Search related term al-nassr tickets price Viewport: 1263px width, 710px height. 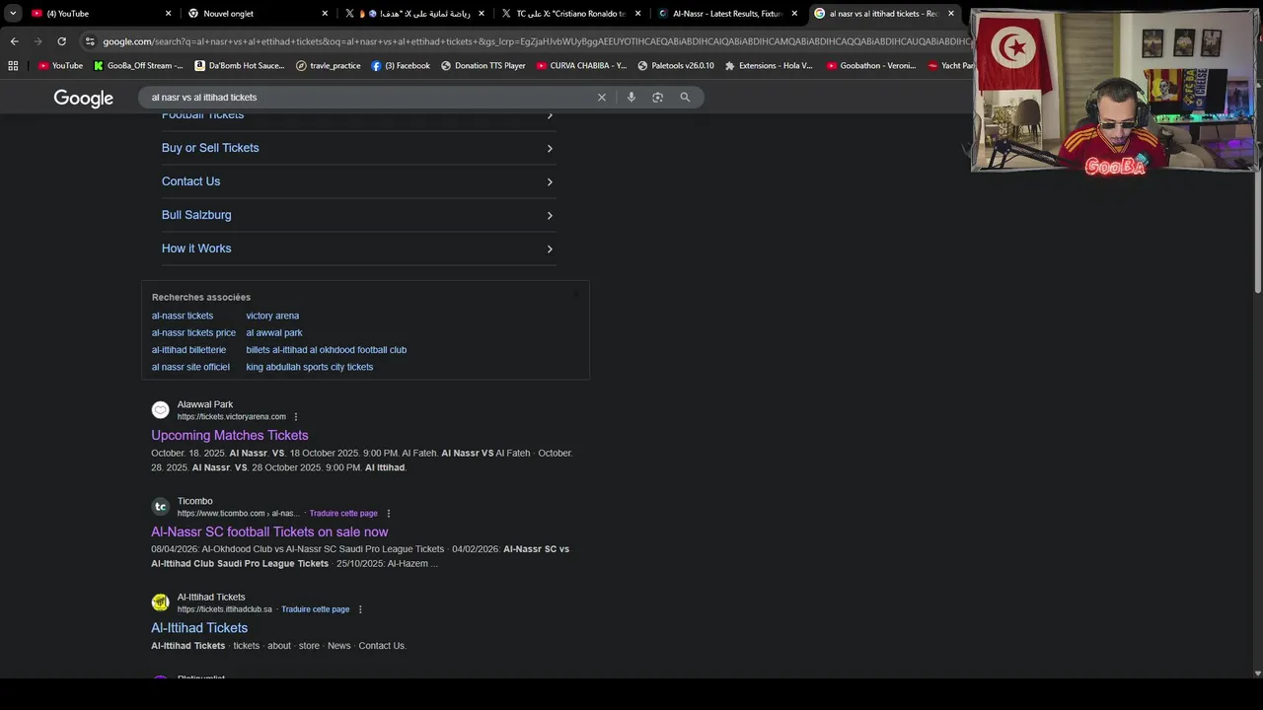(x=193, y=332)
